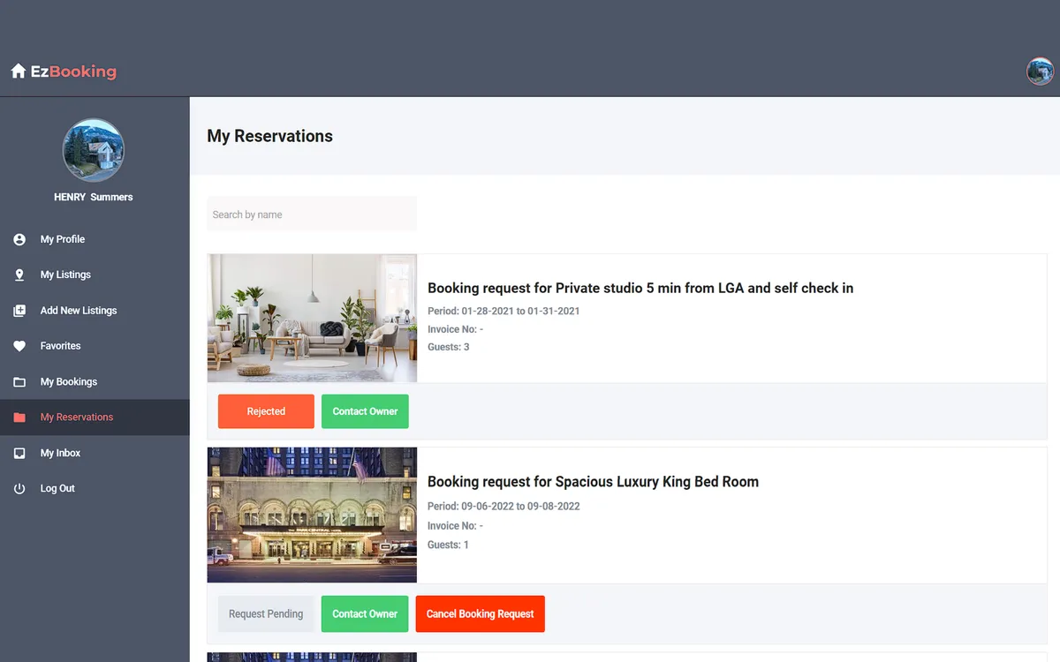
Task: Click the HENRY Summers user name
Action: 94,197
